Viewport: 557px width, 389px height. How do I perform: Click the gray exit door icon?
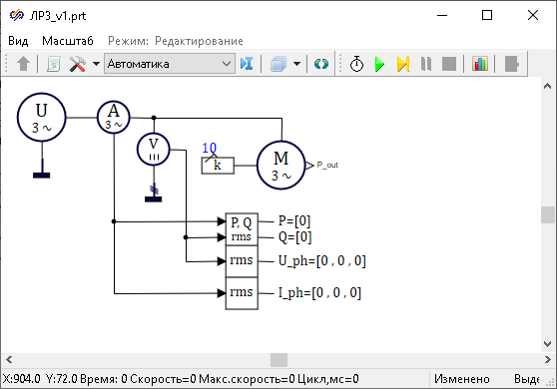511,64
